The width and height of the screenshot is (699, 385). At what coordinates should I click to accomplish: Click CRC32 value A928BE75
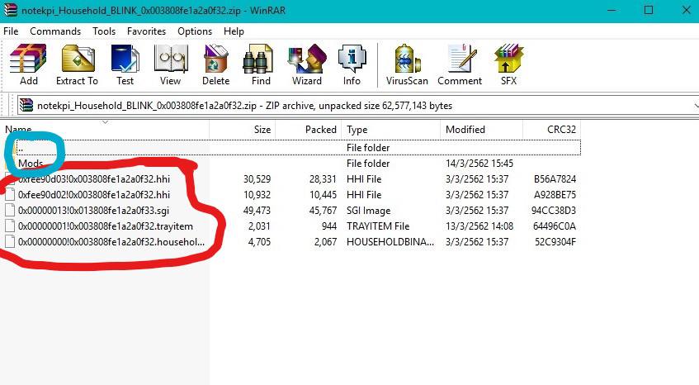pyautogui.click(x=555, y=194)
